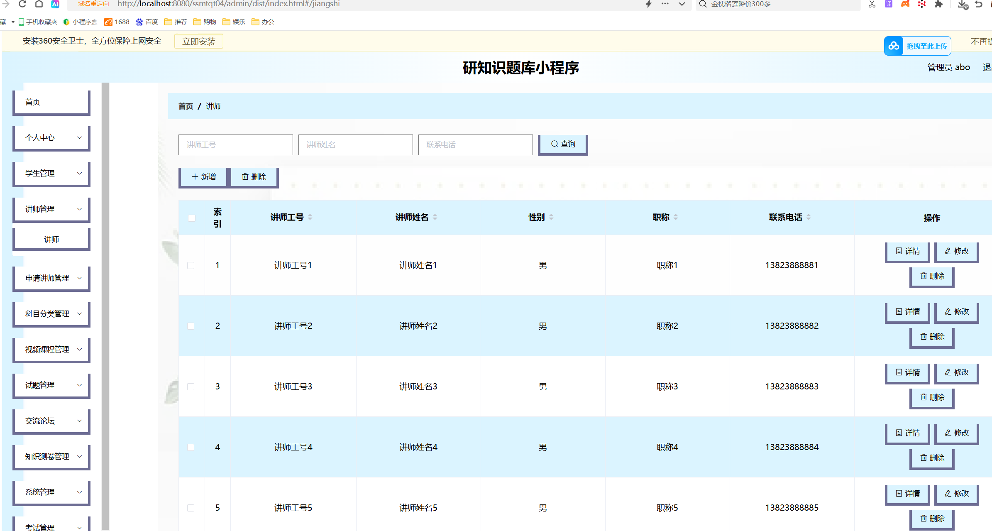Open the three-dots menu in the address bar
This screenshot has height=531, width=992.
[x=665, y=4]
